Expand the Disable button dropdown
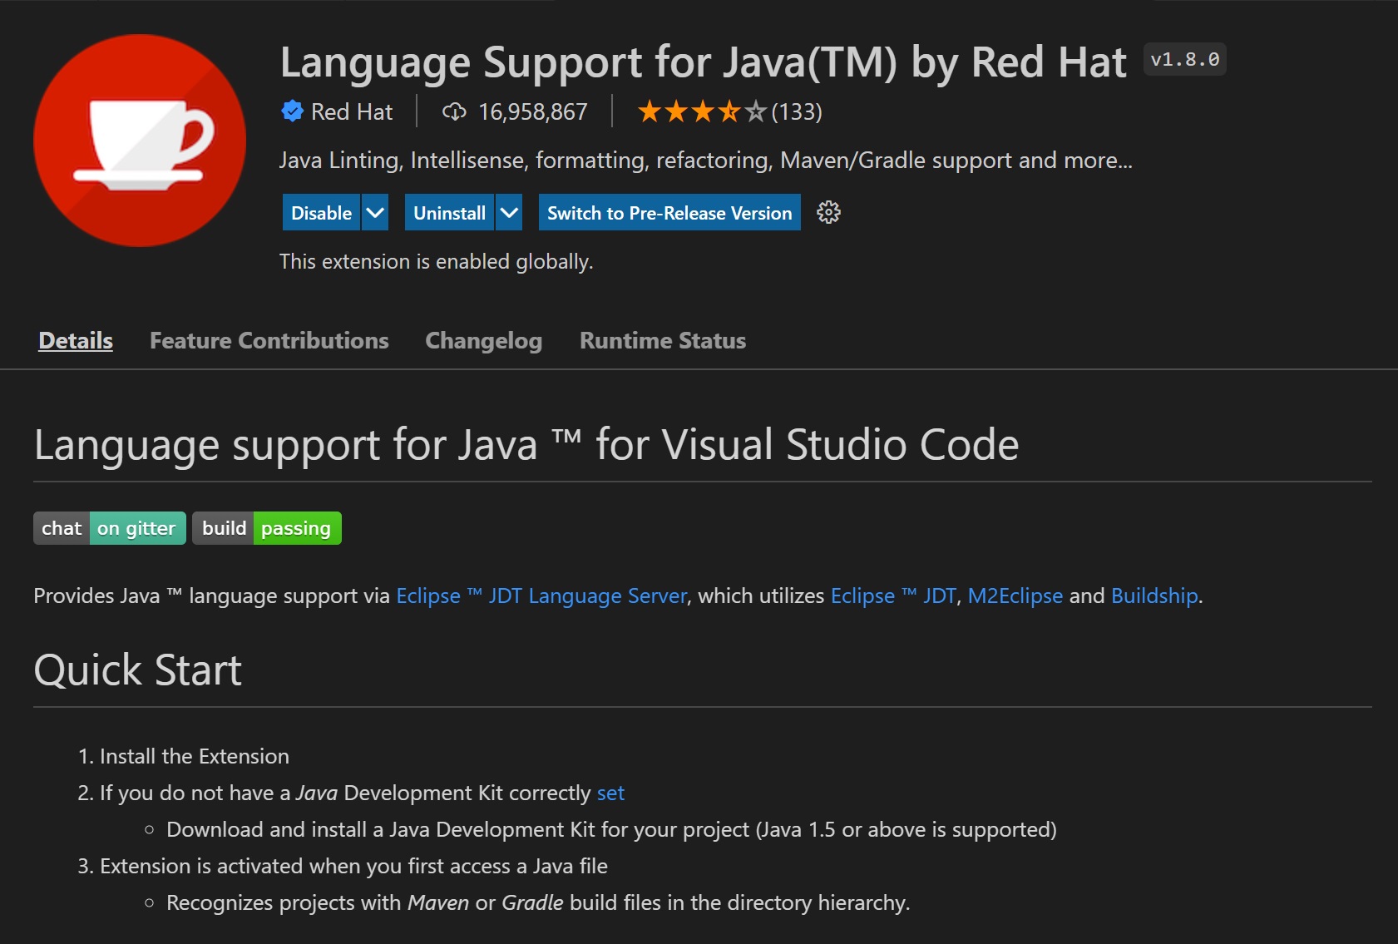The height and width of the screenshot is (944, 1398). pyautogui.click(x=374, y=213)
